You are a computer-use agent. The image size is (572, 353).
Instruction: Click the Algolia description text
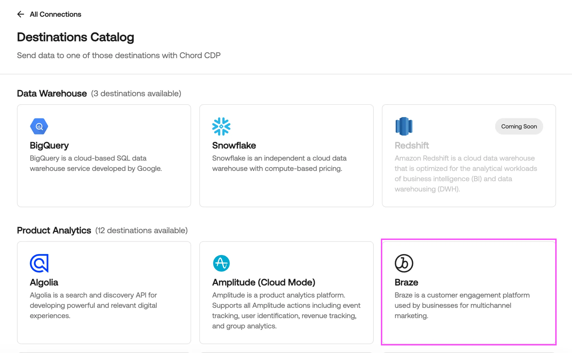tap(93, 305)
